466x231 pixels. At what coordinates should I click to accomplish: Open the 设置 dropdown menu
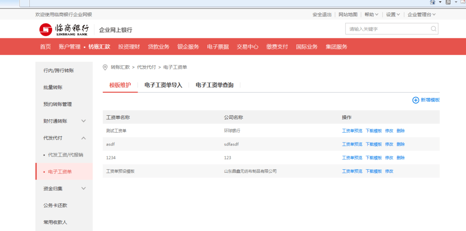(x=393, y=15)
